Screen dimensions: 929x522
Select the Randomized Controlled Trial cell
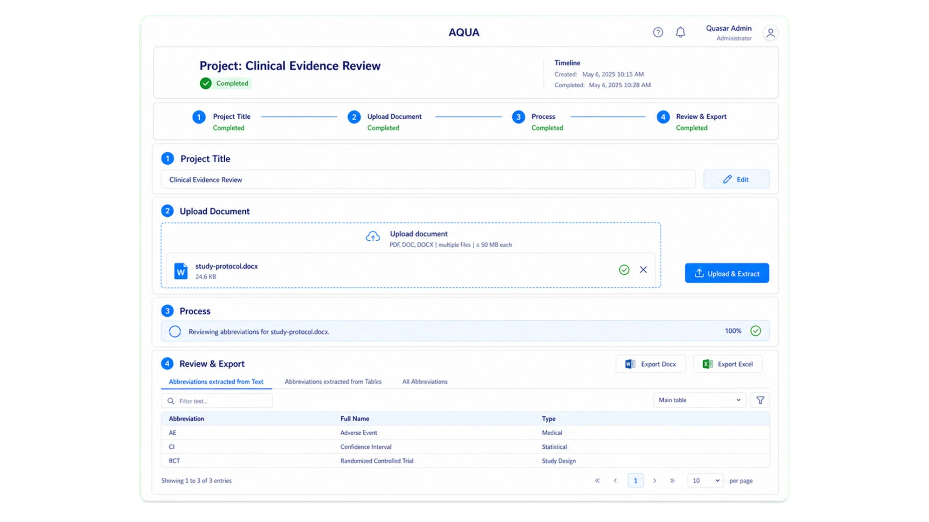point(377,461)
